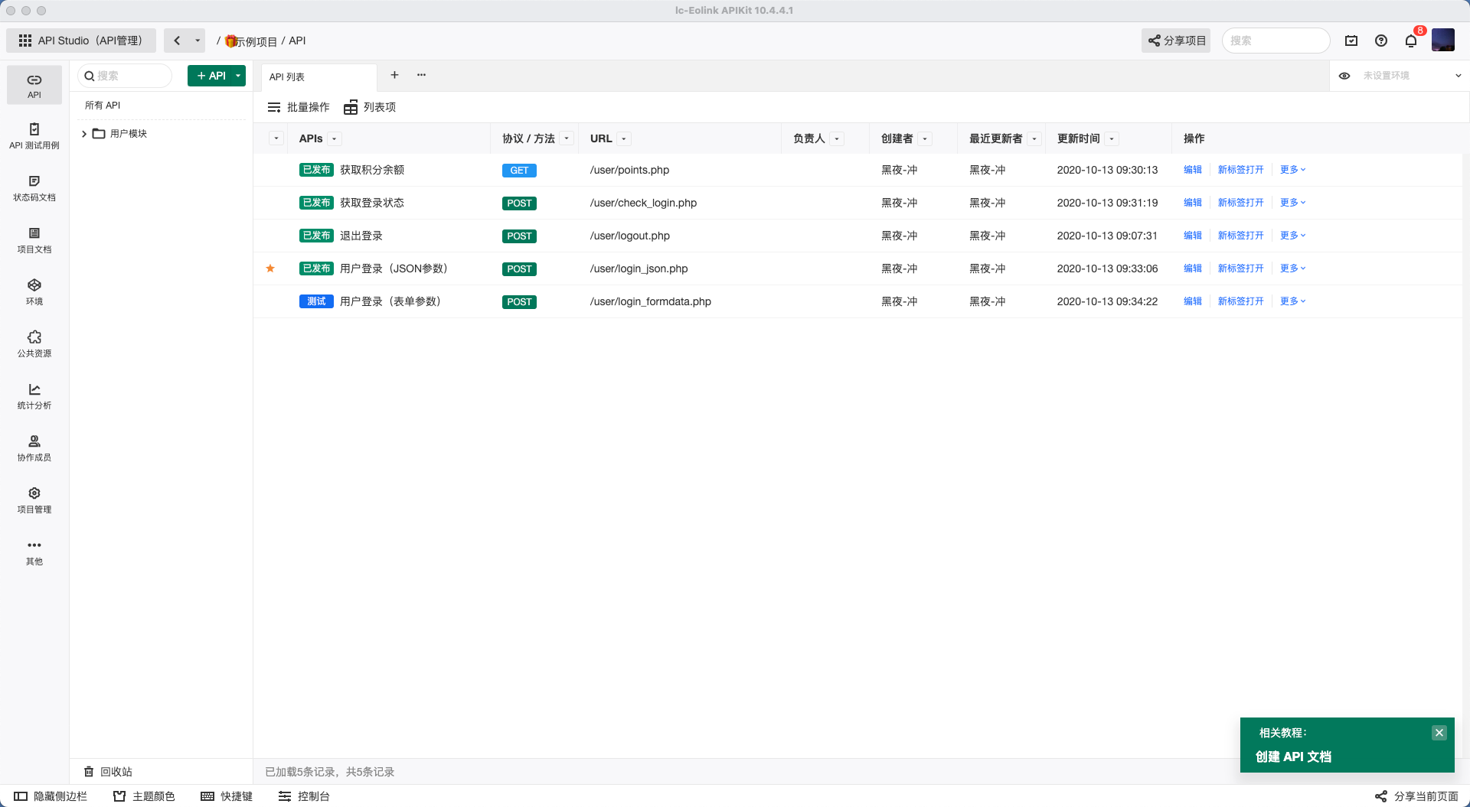Select 所有 API in the tree

coord(103,106)
